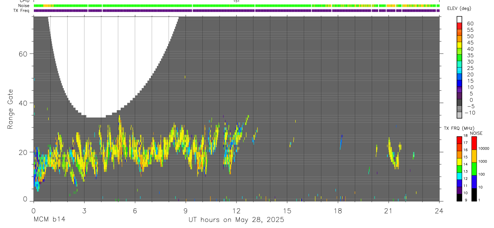The image size is (494, 228).
Task: Select the yellow 40 degree elevation color
Action: click(459, 45)
